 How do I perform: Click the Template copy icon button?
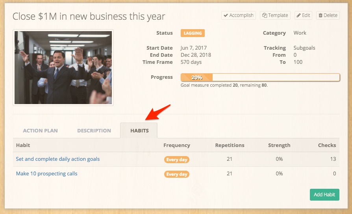(x=275, y=15)
